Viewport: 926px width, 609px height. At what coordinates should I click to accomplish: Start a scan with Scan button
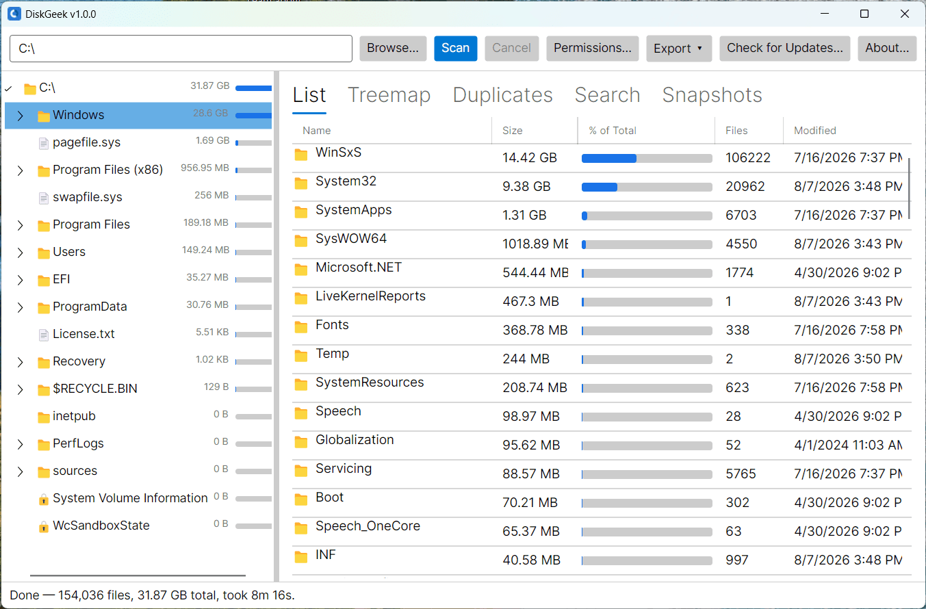[x=456, y=48]
